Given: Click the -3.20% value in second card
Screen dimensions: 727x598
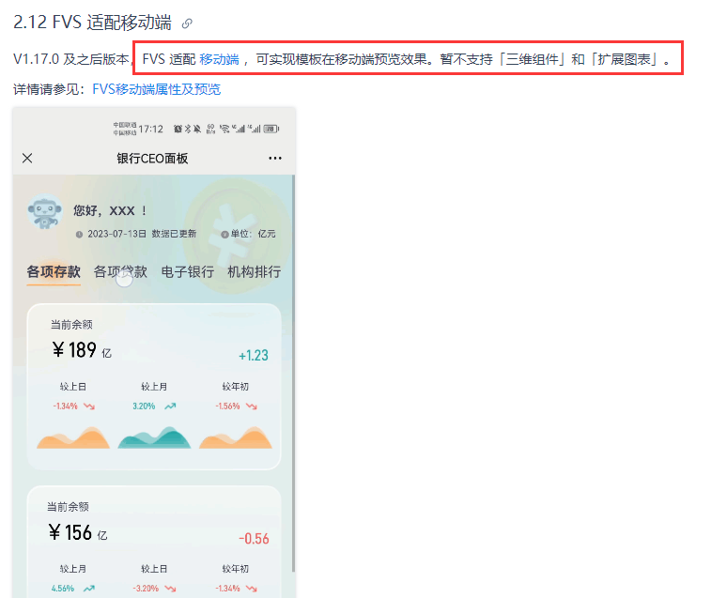Looking at the screenshot, I should 146,589.
